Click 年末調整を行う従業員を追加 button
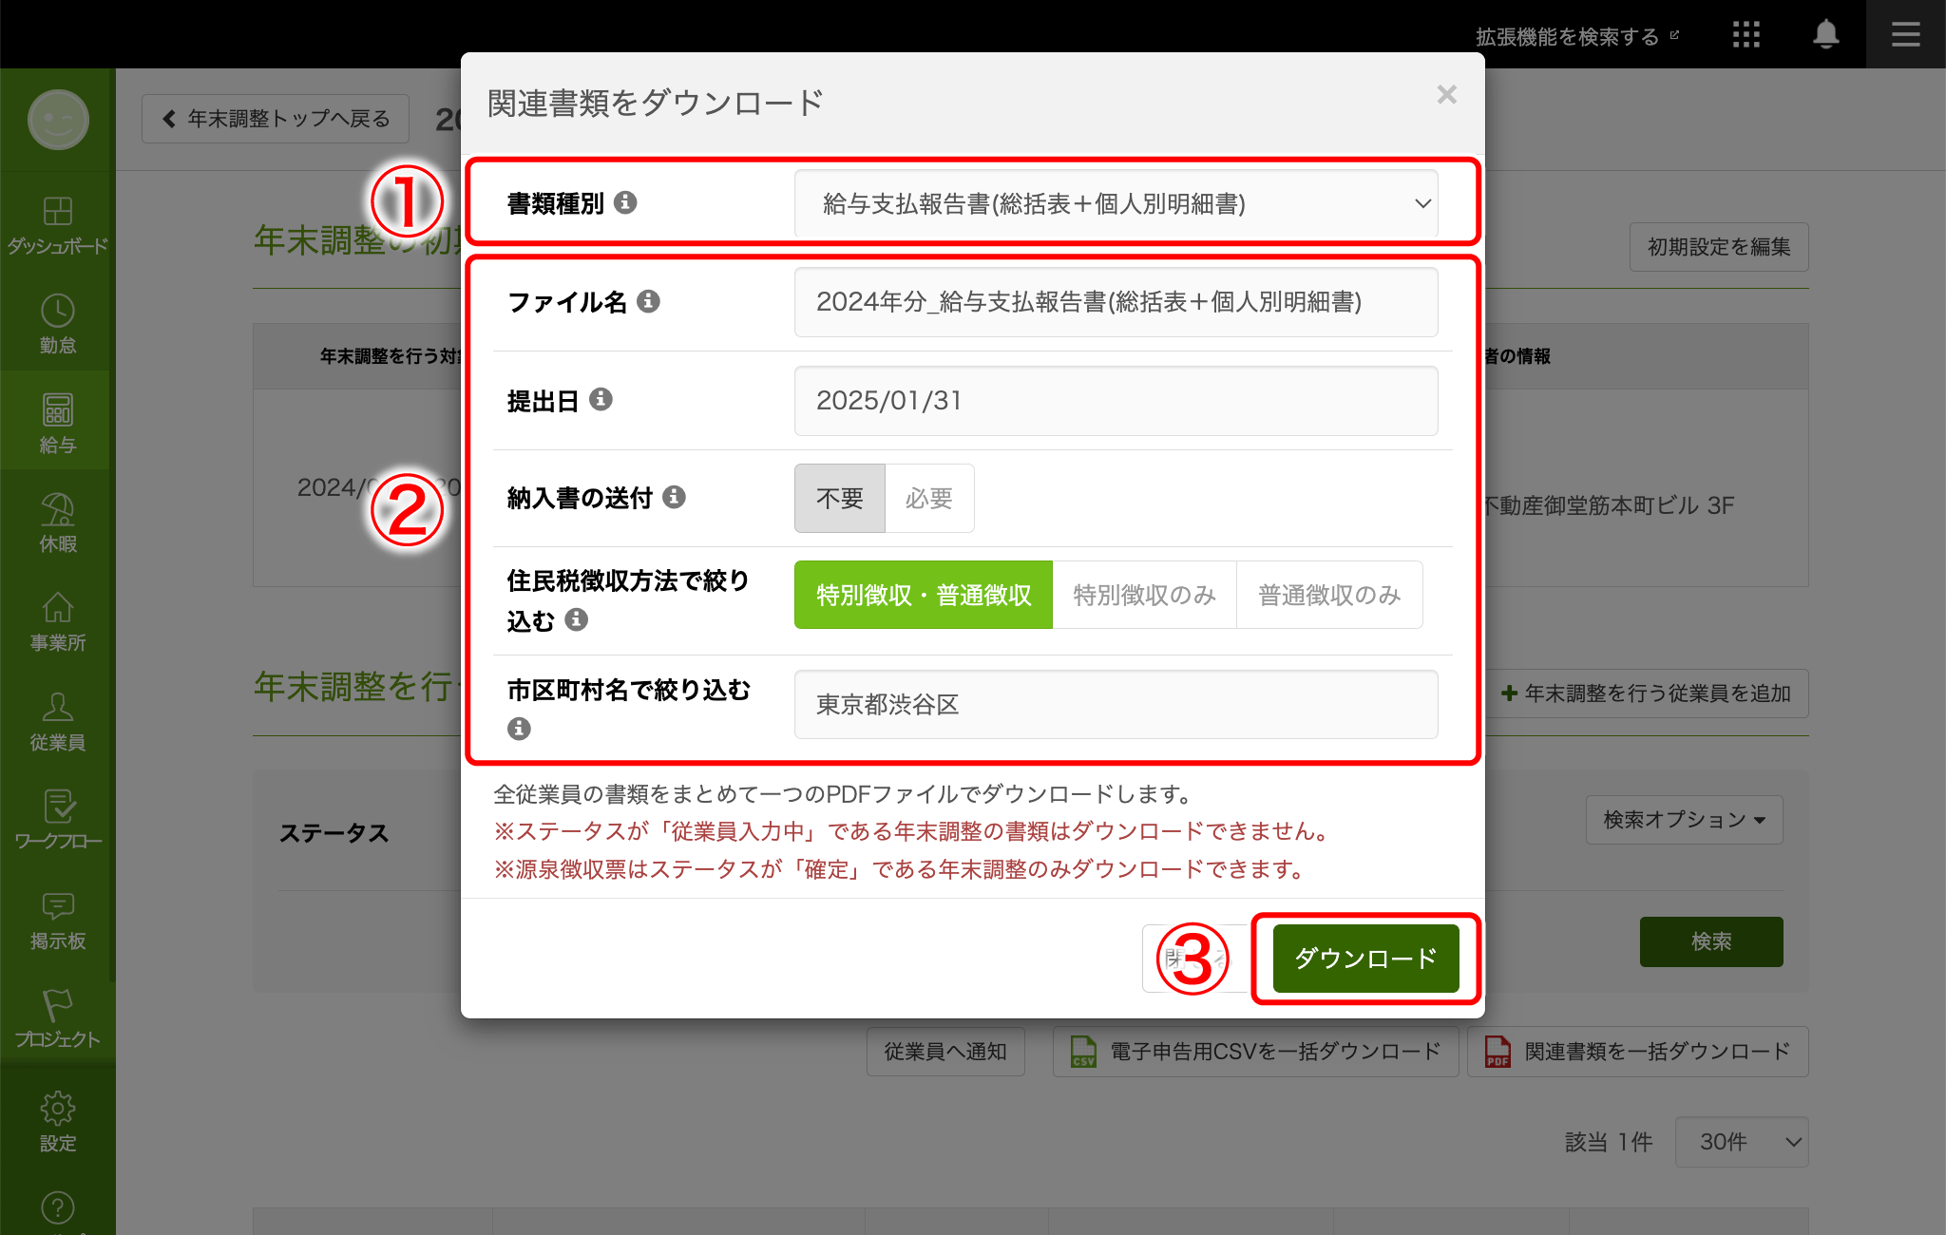 (1646, 693)
